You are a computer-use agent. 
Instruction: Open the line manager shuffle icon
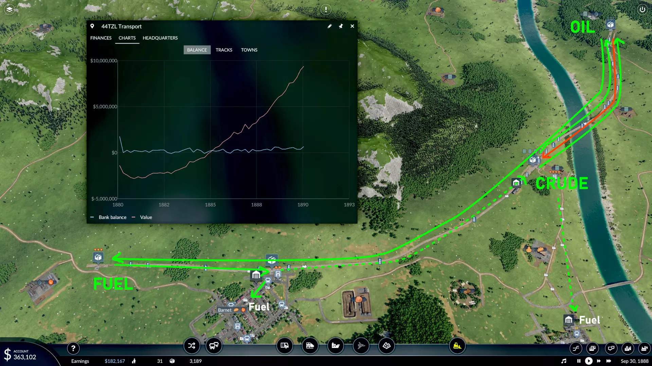[192, 346]
